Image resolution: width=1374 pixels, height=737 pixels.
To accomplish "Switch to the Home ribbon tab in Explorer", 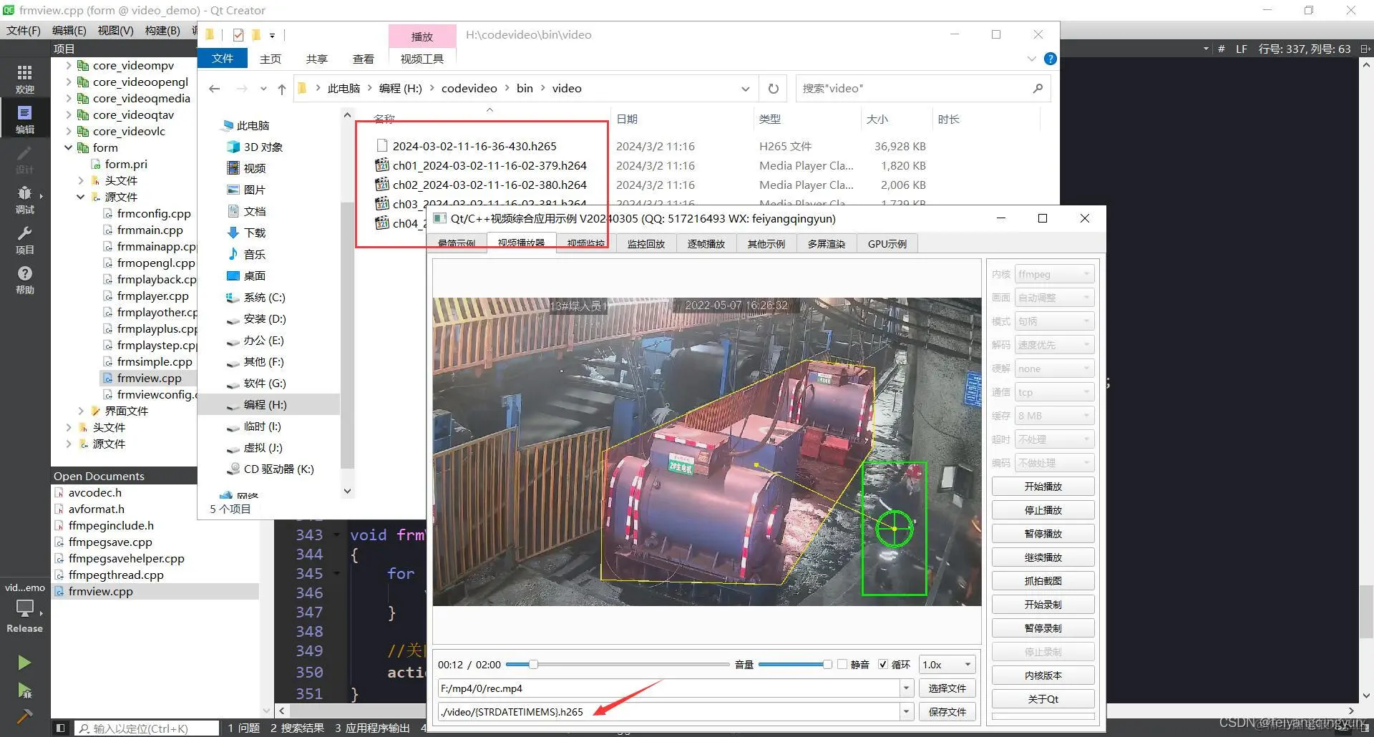I will tap(271, 59).
